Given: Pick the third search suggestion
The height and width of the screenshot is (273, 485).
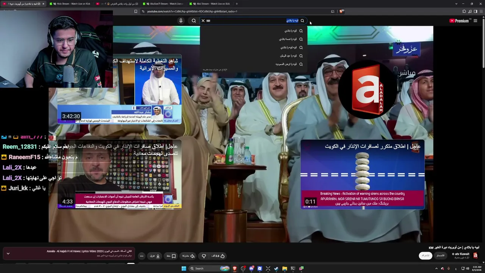Looking at the screenshot, I should pos(253,47).
